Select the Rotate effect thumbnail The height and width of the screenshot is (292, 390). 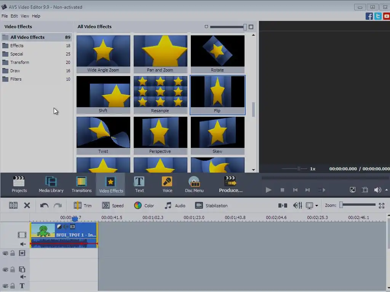click(x=217, y=54)
